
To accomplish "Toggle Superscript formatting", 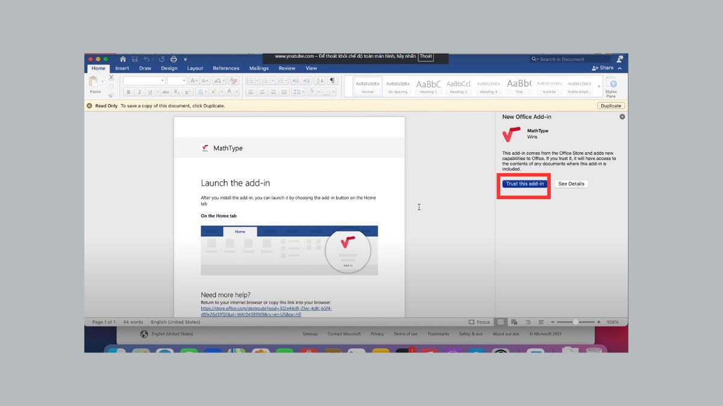I will (x=187, y=92).
